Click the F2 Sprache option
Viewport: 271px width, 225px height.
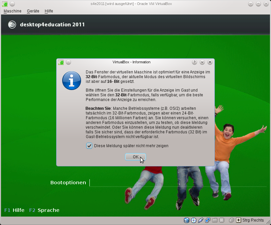click(44, 210)
